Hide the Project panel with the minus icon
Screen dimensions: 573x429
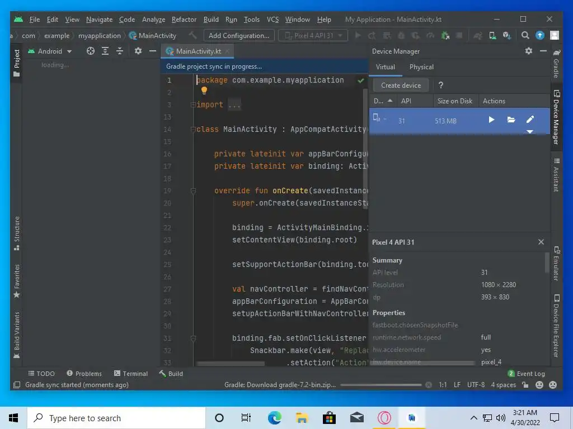(x=153, y=51)
